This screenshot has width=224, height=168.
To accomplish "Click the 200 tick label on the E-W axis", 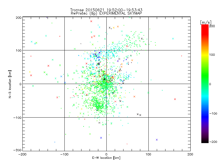I will pos(190,154).
